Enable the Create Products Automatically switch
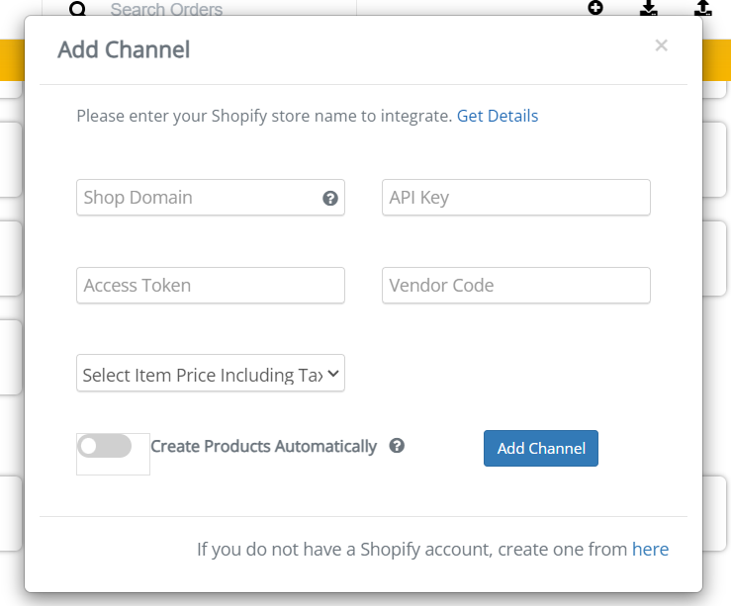The width and height of the screenshot is (731, 606). tap(105, 446)
